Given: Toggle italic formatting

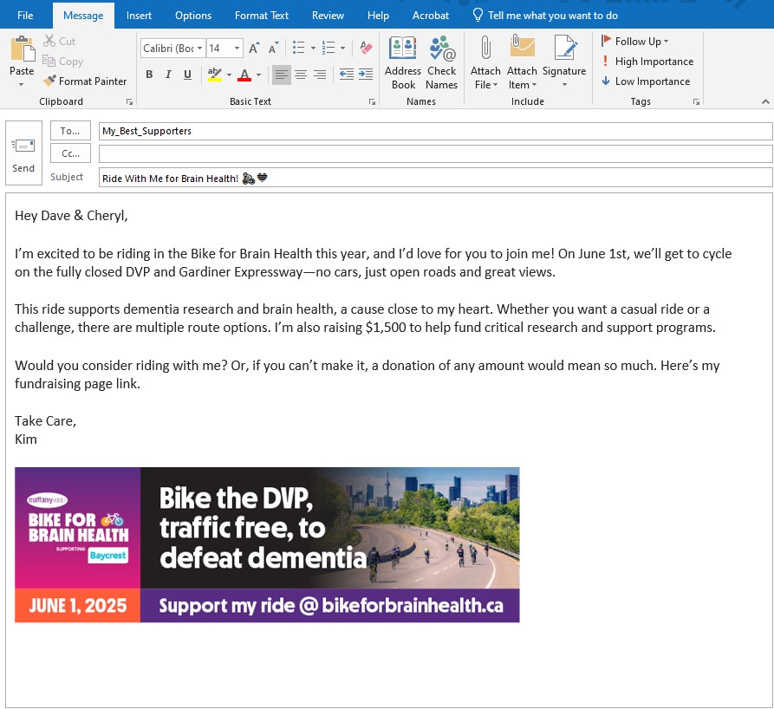Looking at the screenshot, I should point(168,75).
